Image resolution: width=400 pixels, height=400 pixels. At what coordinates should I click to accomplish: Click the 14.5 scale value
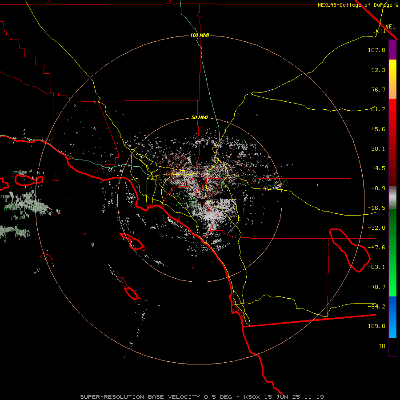(x=378, y=168)
